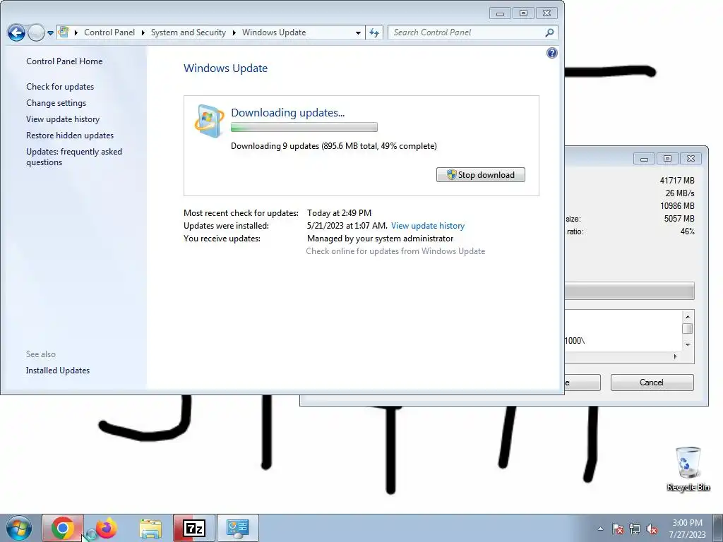Click the Windows Update shield icon
The width and height of the screenshot is (723, 542).
point(209,121)
